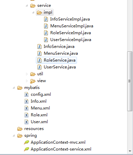Select ApplicationContext-service.xml file name
Screen dimensions: 133x155
pos(61,149)
